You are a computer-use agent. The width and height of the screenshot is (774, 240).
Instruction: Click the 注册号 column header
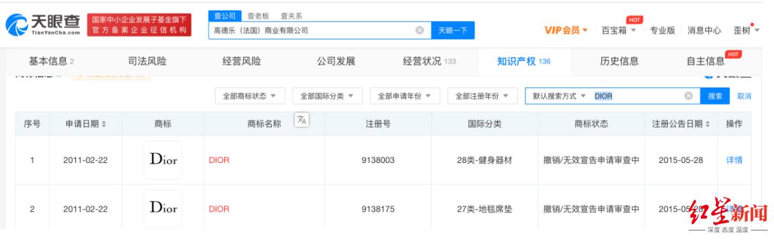pyautogui.click(x=378, y=125)
